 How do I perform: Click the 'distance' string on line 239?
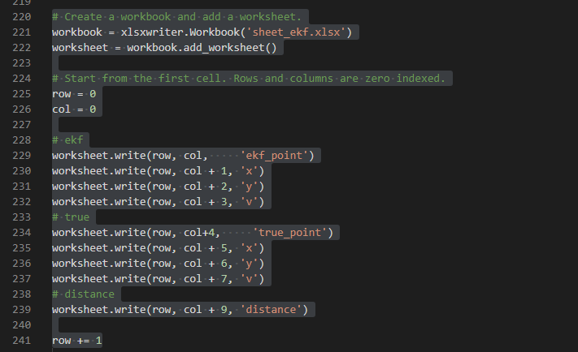coord(271,310)
